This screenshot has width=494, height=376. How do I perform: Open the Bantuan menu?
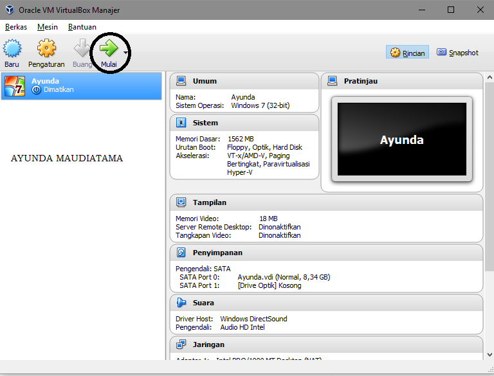tap(82, 27)
